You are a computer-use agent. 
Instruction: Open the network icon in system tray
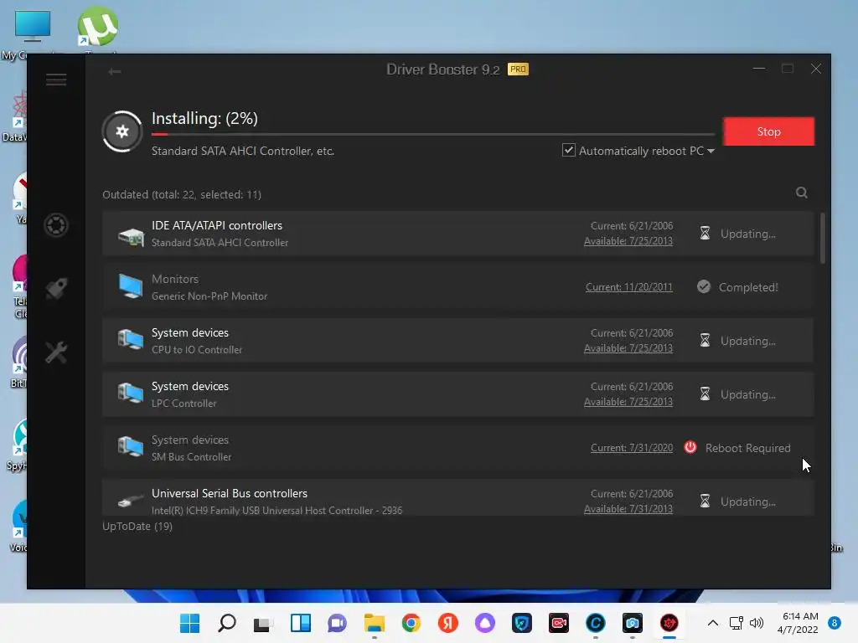[x=736, y=623]
